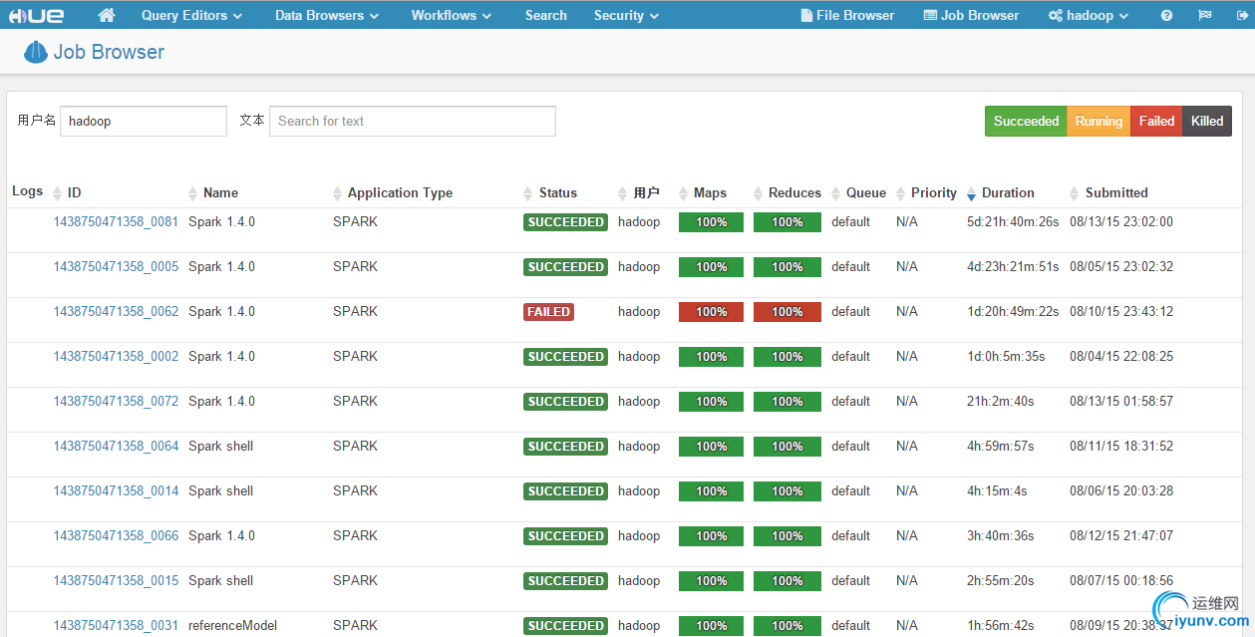Open failed job 1438750471358_0062

[116, 311]
